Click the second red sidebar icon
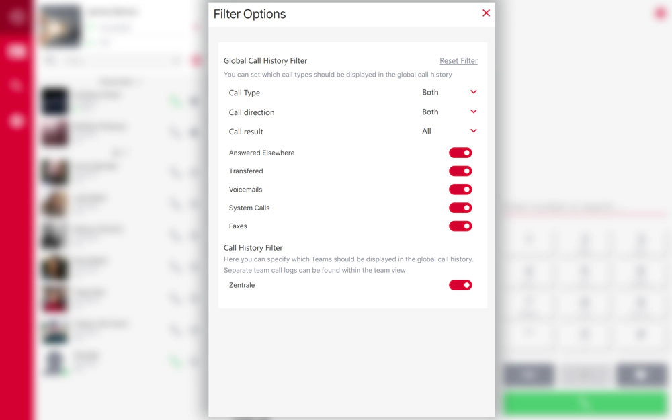Image resolution: width=672 pixels, height=420 pixels. pos(16,52)
